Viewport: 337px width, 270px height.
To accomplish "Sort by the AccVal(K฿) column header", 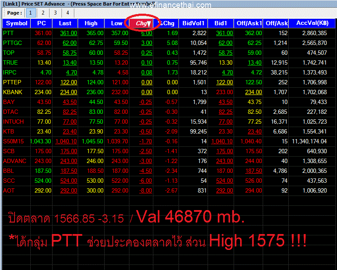I will point(312,23).
